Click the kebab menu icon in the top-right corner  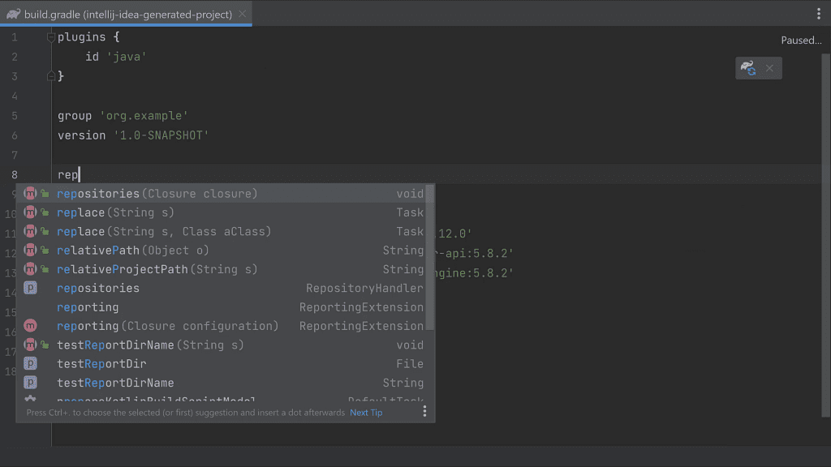click(x=819, y=13)
